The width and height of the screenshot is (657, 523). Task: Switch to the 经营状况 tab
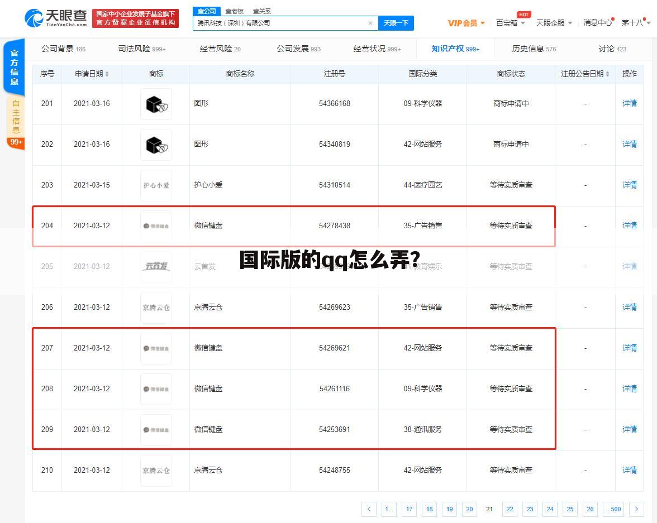[x=377, y=49]
